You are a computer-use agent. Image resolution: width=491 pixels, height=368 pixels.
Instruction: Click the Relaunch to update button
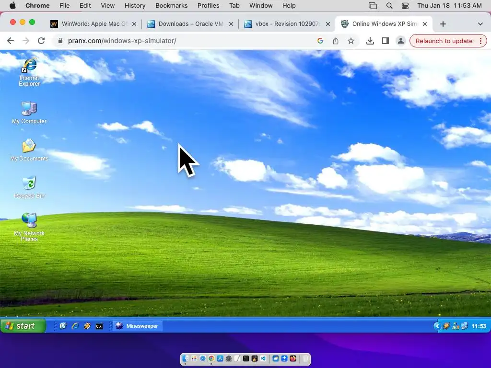tap(444, 41)
